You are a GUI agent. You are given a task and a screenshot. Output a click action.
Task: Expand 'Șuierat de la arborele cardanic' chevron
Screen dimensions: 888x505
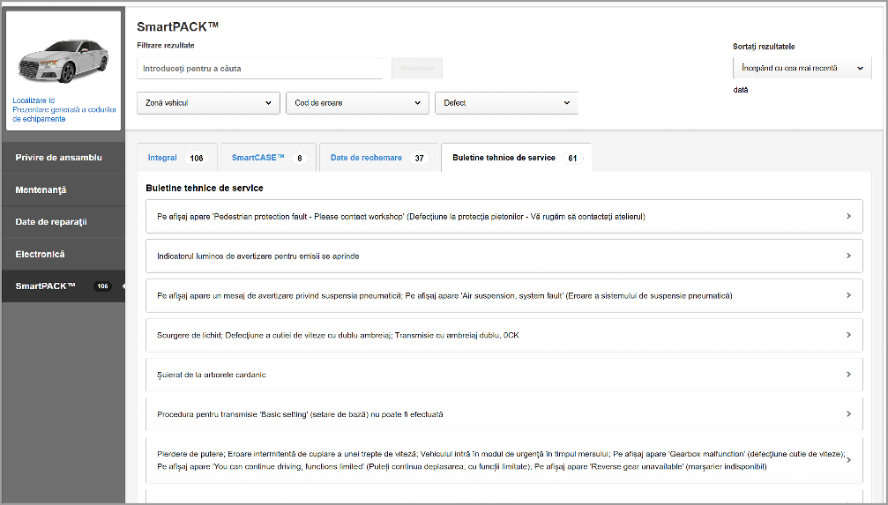pyautogui.click(x=847, y=375)
